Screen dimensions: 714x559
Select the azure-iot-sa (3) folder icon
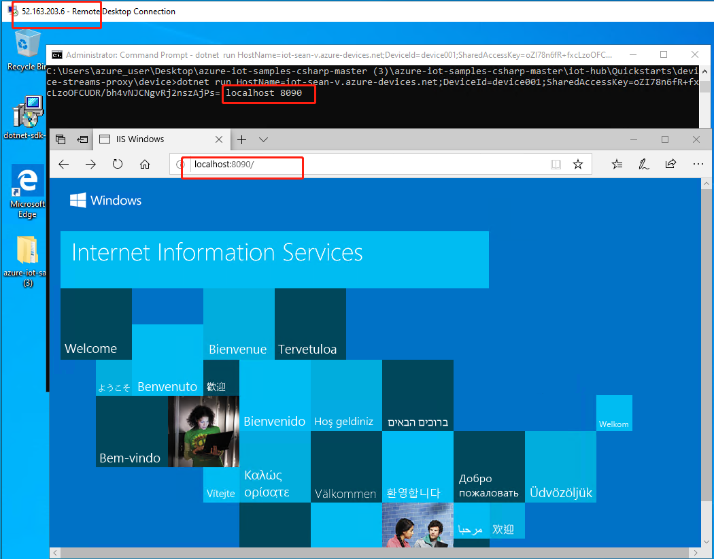point(27,261)
